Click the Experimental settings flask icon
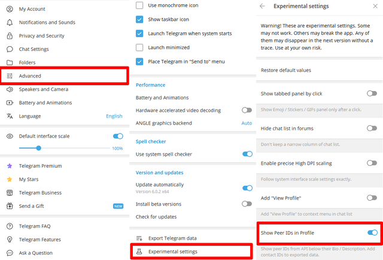This screenshot has height=260, width=383. [x=139, y=252]
